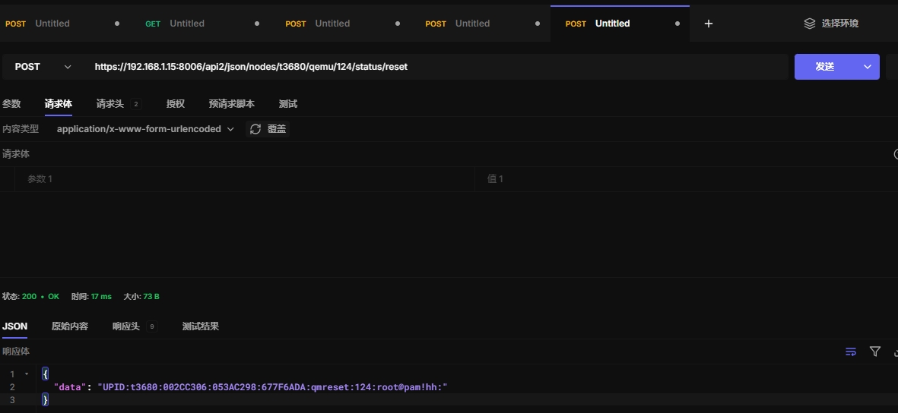Select the 预请求脚本 tab
898x413 pixels.
232,104
